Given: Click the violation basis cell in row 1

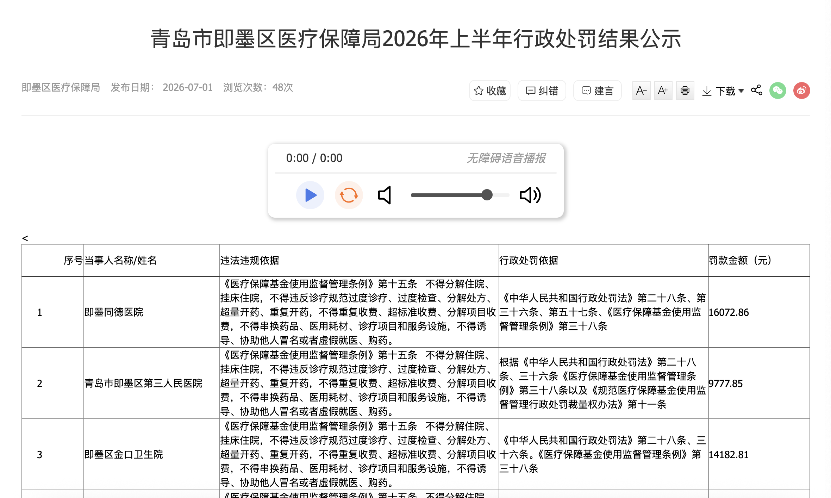Looking at the screenshot, I should (359, 312).
